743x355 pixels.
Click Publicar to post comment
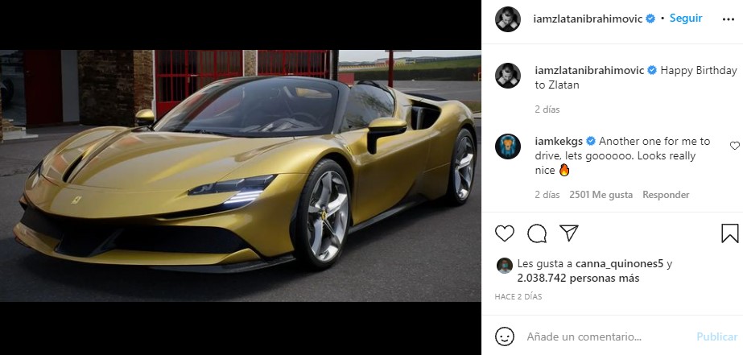[716, 337]
